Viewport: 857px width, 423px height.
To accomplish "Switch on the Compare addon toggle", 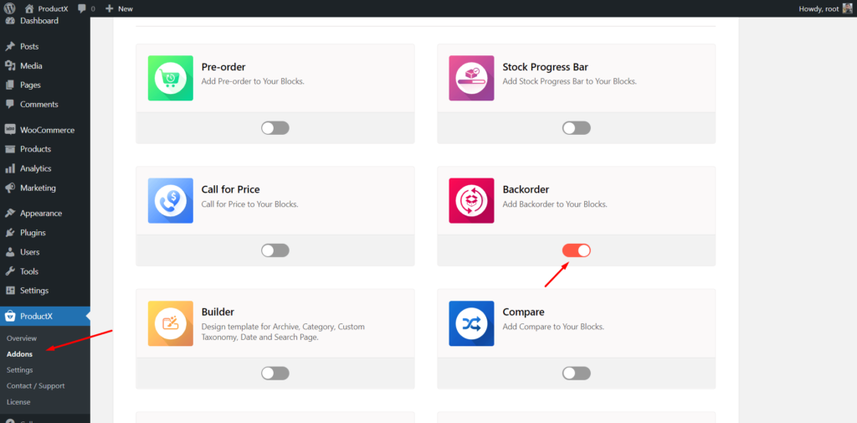I will pos(577,374).
